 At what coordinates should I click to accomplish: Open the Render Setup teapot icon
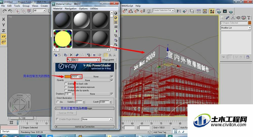coord(219,11)
